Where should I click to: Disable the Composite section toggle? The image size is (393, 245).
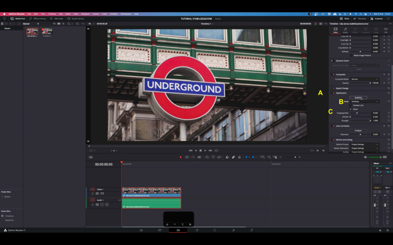pos(333,75)
